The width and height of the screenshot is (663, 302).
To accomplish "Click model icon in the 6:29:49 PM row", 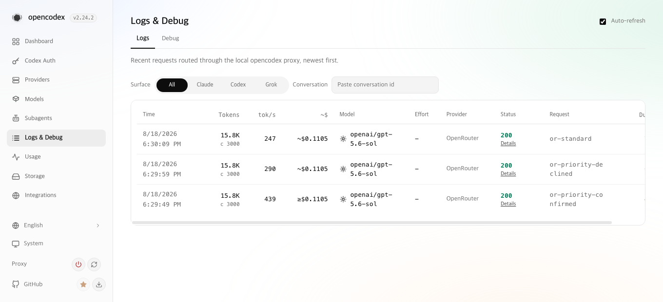I will click(x=343, y=199).
